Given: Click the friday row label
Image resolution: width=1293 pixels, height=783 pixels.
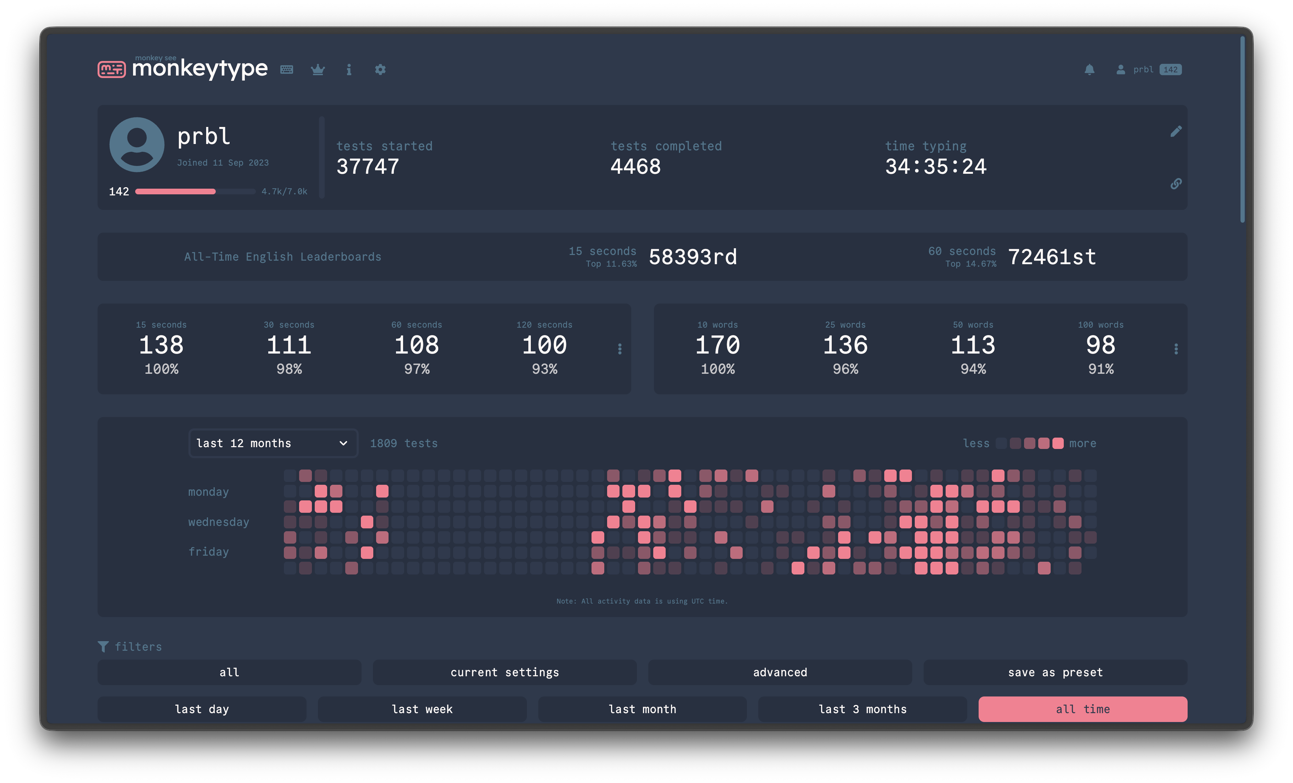Looking at the screenshot, I should point(209,552).
